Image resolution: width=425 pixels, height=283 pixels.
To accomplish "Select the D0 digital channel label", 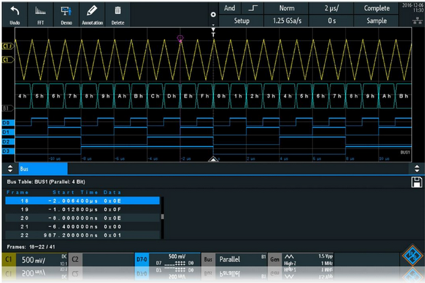I will 7,123.
